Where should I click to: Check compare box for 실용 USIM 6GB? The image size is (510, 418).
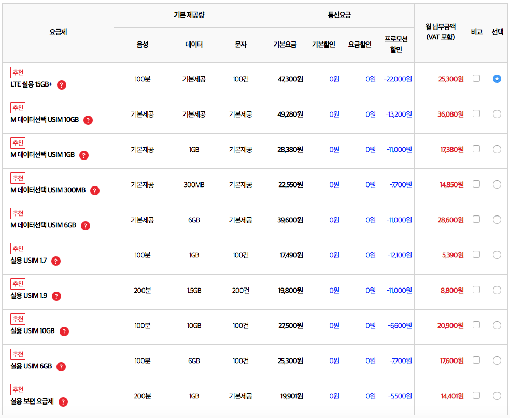click(x=476, y=360)
